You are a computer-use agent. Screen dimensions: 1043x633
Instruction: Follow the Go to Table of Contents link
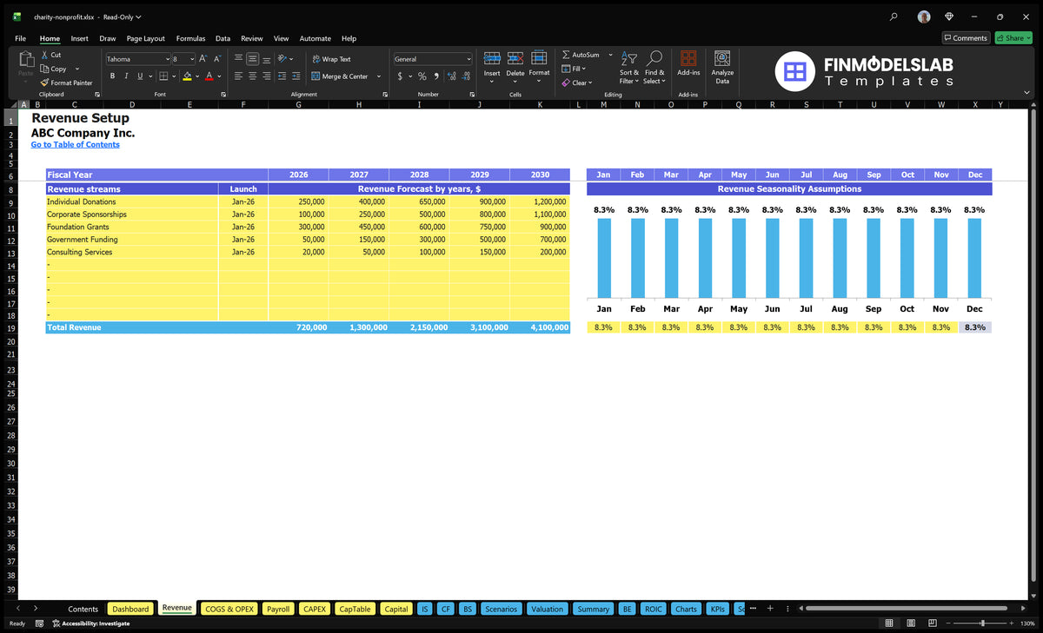click(x=76, y=145)
